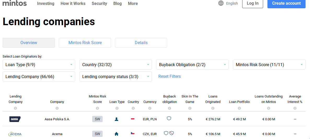Image resolution: width=310 pixels, height=139 pixels.
Task: Click EUR, PLN currency cell
Action: click(150, 119)
